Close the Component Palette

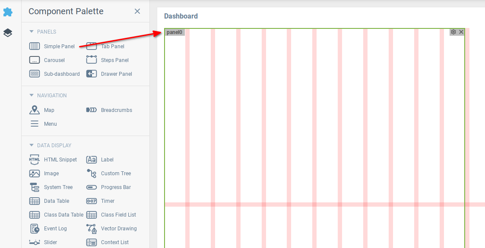(x=137, y=12)
